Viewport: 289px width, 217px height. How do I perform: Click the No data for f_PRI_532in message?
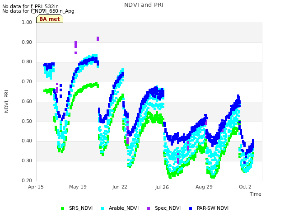(x=30, y=6)
